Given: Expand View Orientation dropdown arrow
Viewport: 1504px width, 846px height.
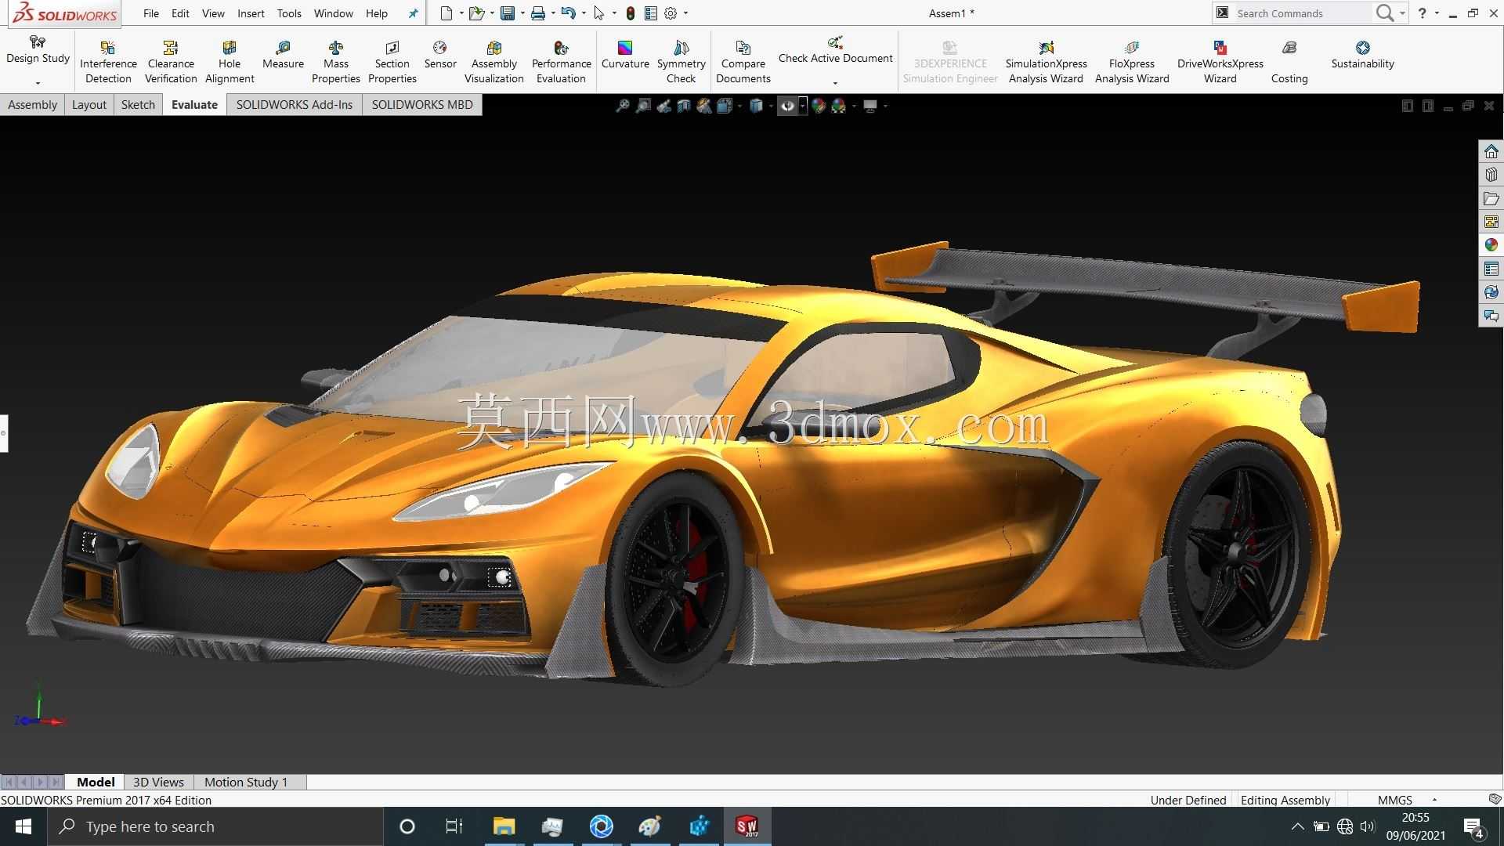Looking at the screenshot, I should (x=739, y=107).
